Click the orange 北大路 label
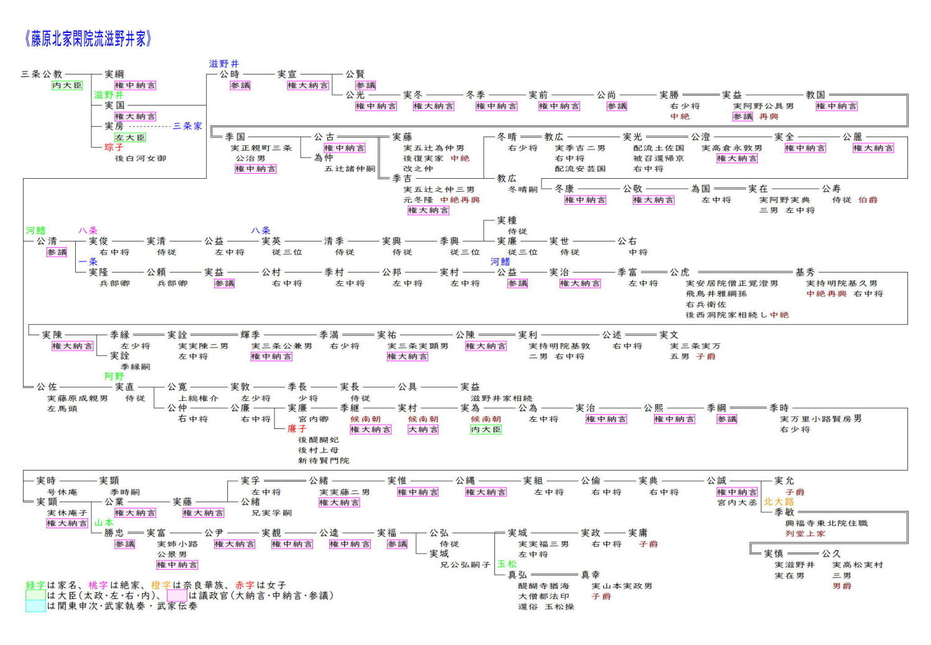 (x=779, y=502)
